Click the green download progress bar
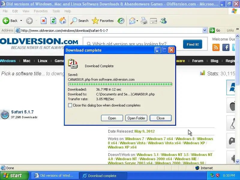The width and height of the screenshot is (240, 180). point(120,84)
